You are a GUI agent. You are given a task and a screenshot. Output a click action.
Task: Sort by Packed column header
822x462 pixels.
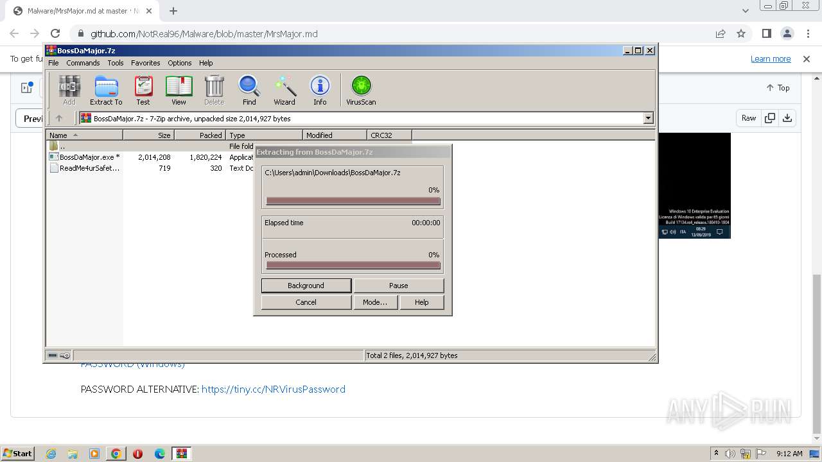pos(200,135)
